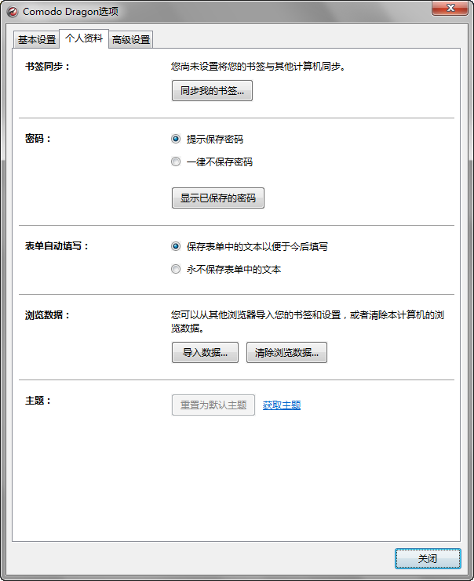The height and width of the screenshot is (581, 474).
Task: Select 保存表单中的文本以便于今后填写 radio
Action: click(176, 246)
